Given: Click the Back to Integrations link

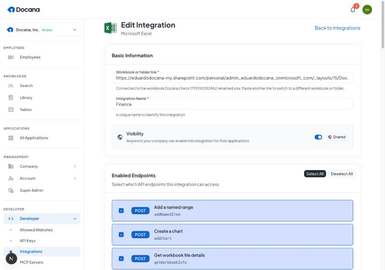Looking at the screenshot, I should point(337,28).
